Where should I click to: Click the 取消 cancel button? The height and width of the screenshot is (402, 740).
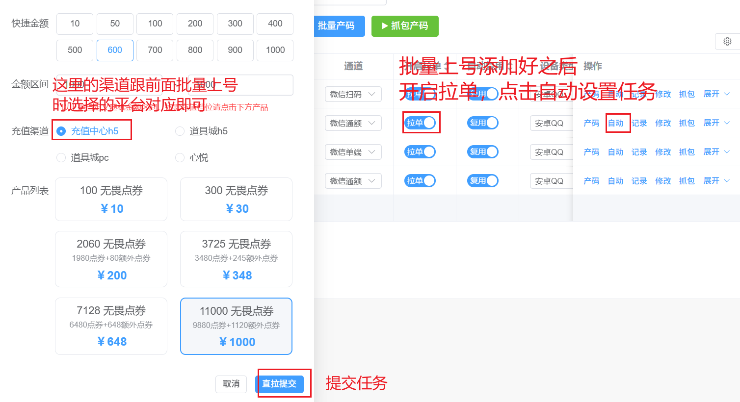click(231, 384)
